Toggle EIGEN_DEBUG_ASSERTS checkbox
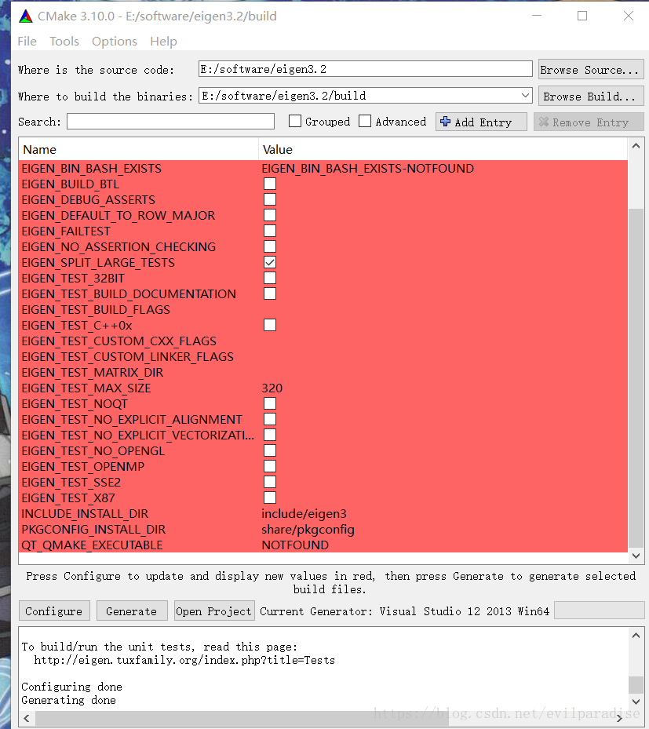The height and width of the screenshot is (729, 649). tap(270, 199)
